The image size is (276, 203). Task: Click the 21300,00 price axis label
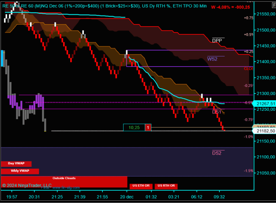(266, 94)
